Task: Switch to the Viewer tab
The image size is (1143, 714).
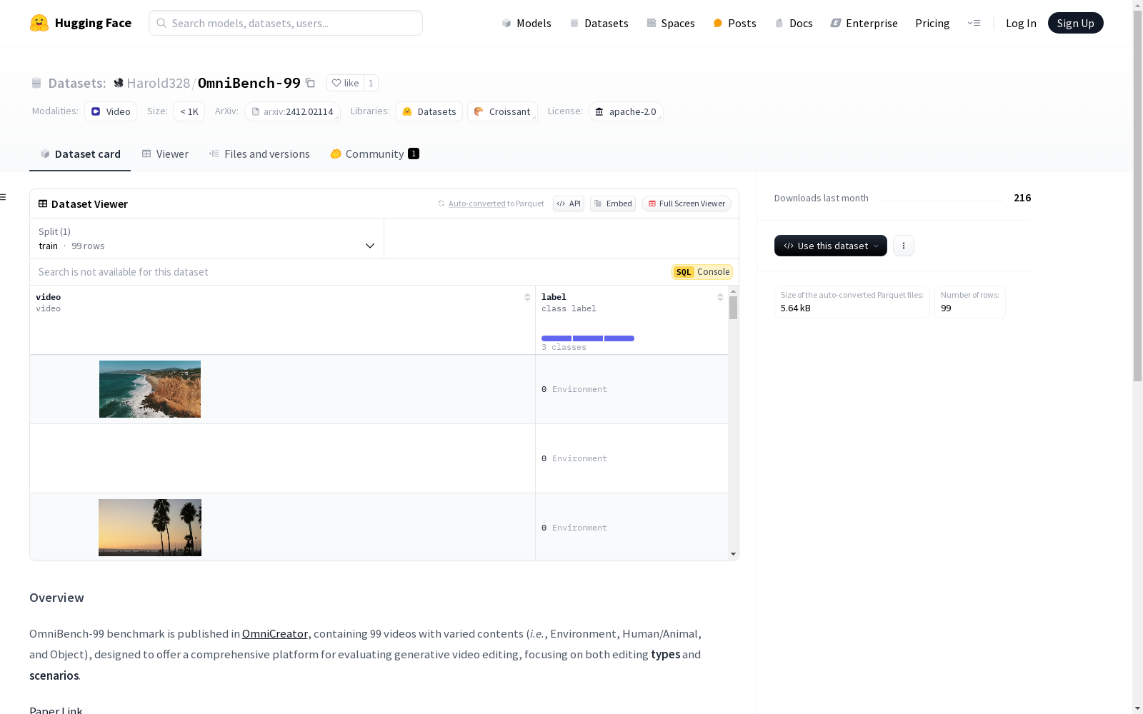Action: (x=165, y=154)
